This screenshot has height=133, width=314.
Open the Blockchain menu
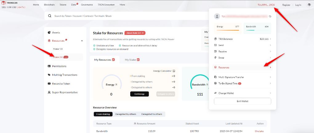coord(49,5)
